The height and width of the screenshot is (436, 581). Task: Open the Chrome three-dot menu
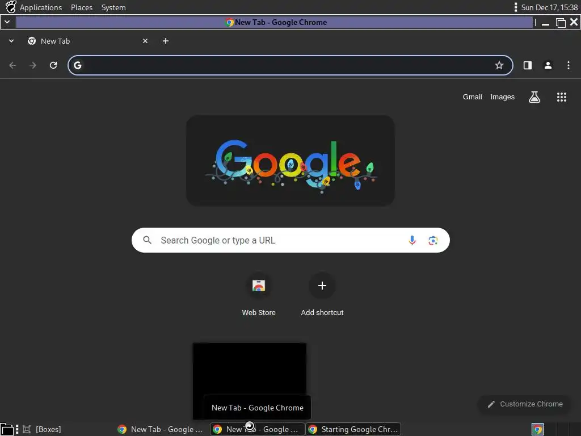click(569, 65)
